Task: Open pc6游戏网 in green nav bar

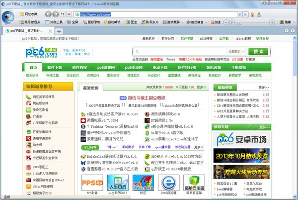Action: pyautogui.click(x=106, y=67)
